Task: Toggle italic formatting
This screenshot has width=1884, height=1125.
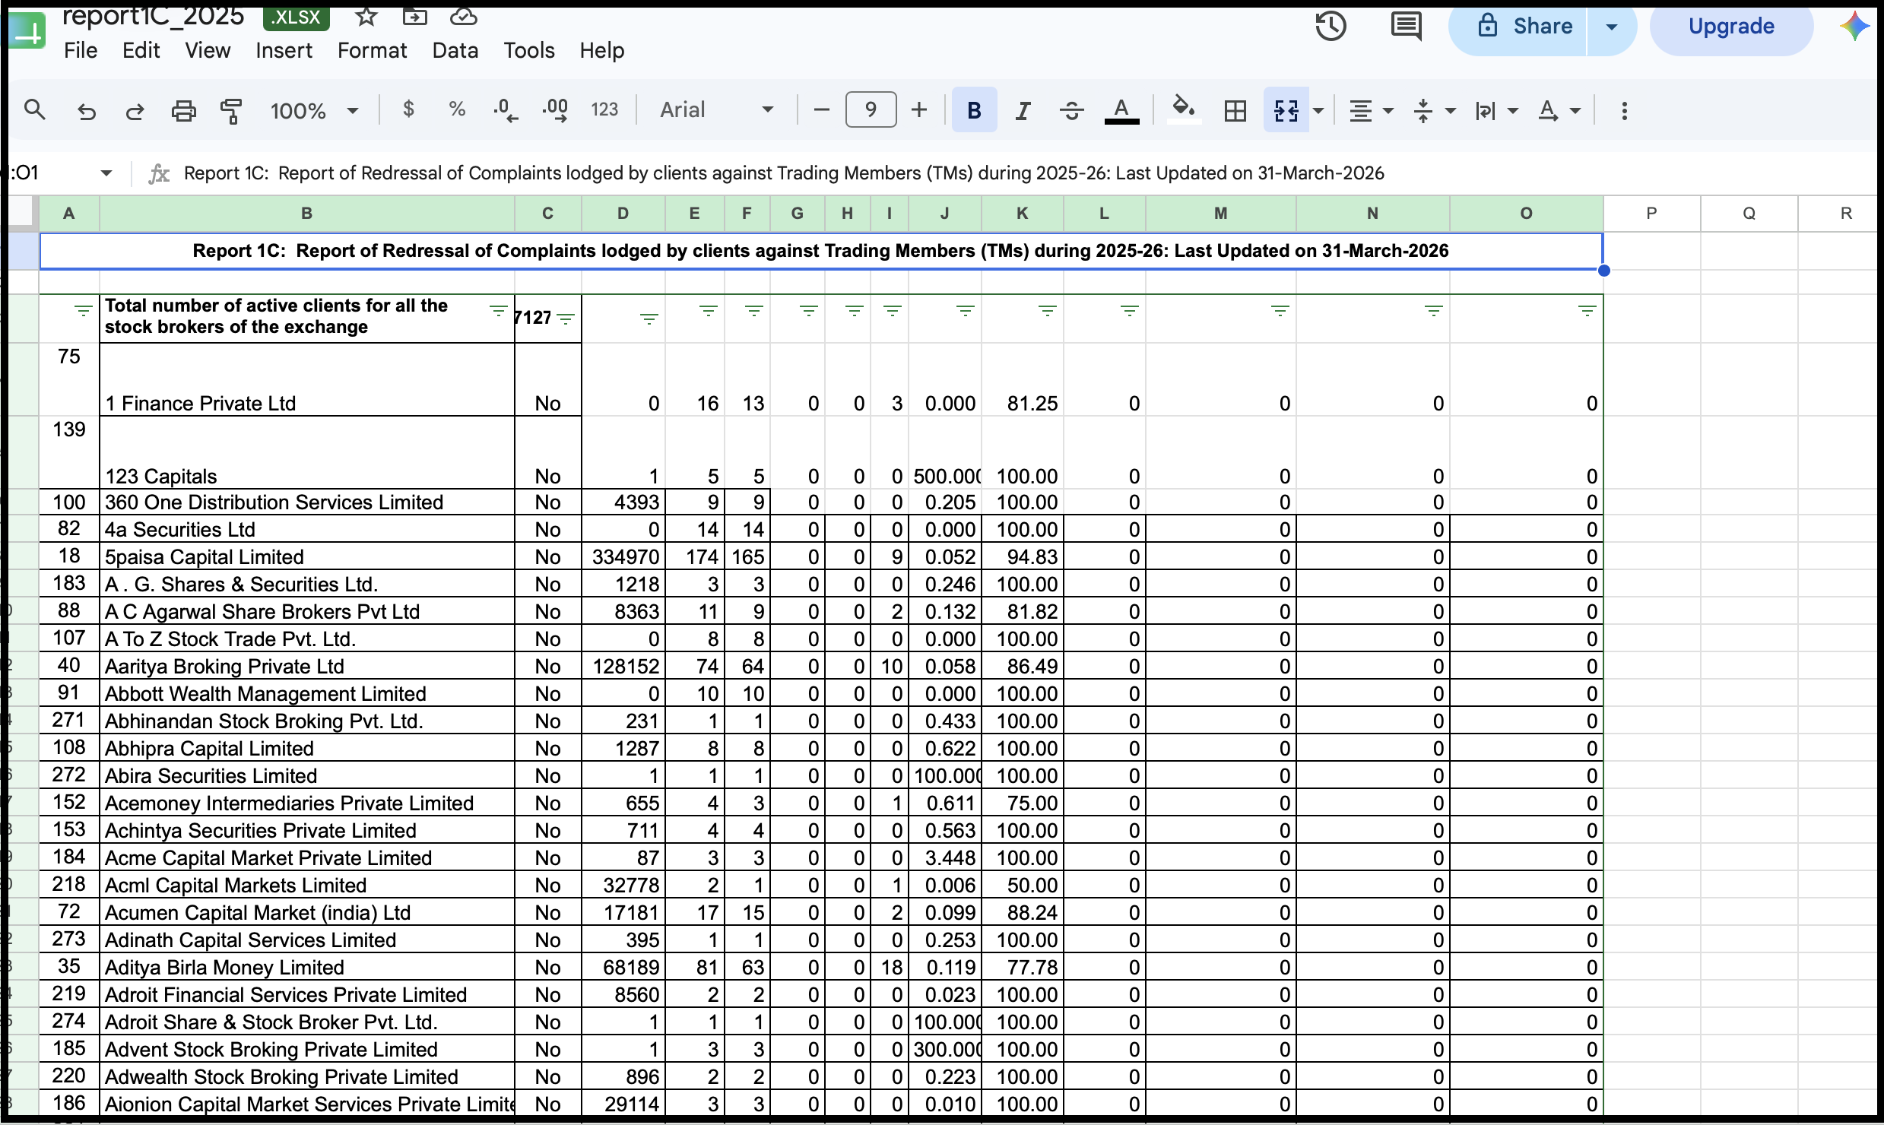Action: point(1023,111)
